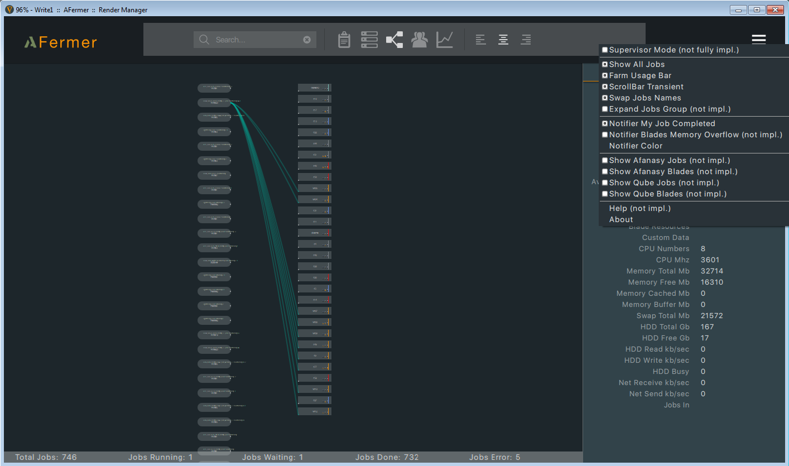Show the statistics chart icon view
The width and height of the screenshot is (789, 466).
pos(445,40)
